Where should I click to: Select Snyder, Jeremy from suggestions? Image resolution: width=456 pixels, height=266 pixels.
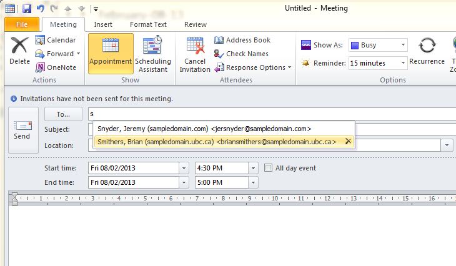(204, 129)
